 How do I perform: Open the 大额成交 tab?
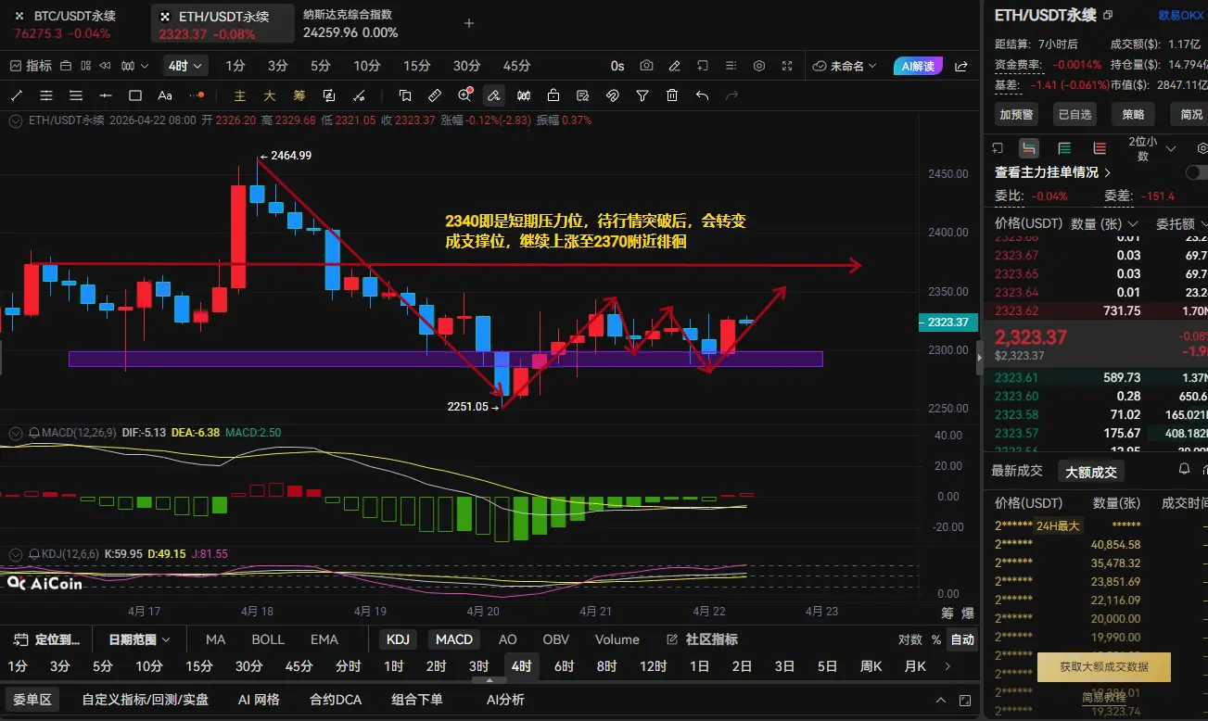tap(1091, 471)
